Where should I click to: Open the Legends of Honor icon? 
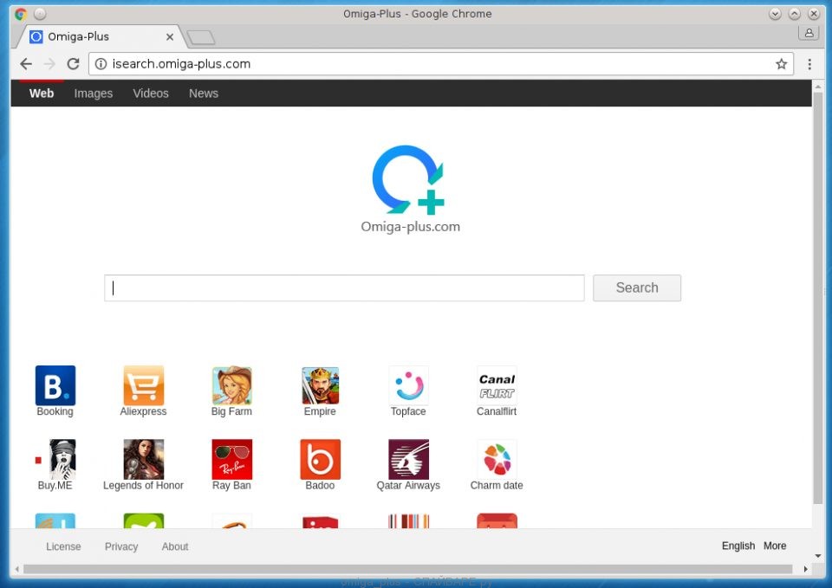[x=143, y=460]
